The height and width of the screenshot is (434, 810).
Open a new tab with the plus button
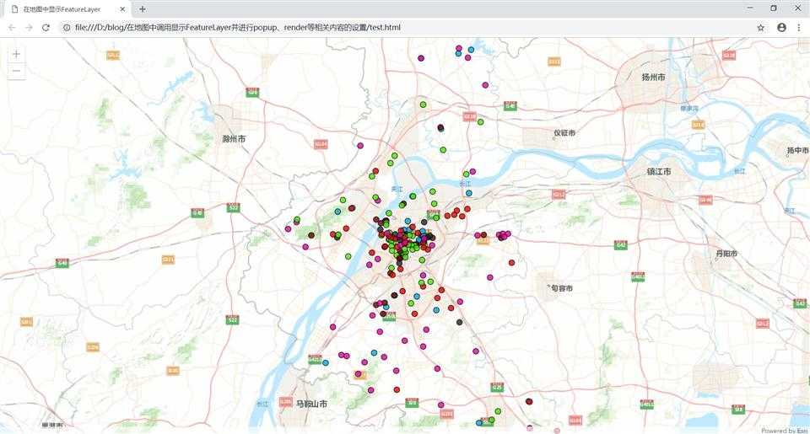142,8
